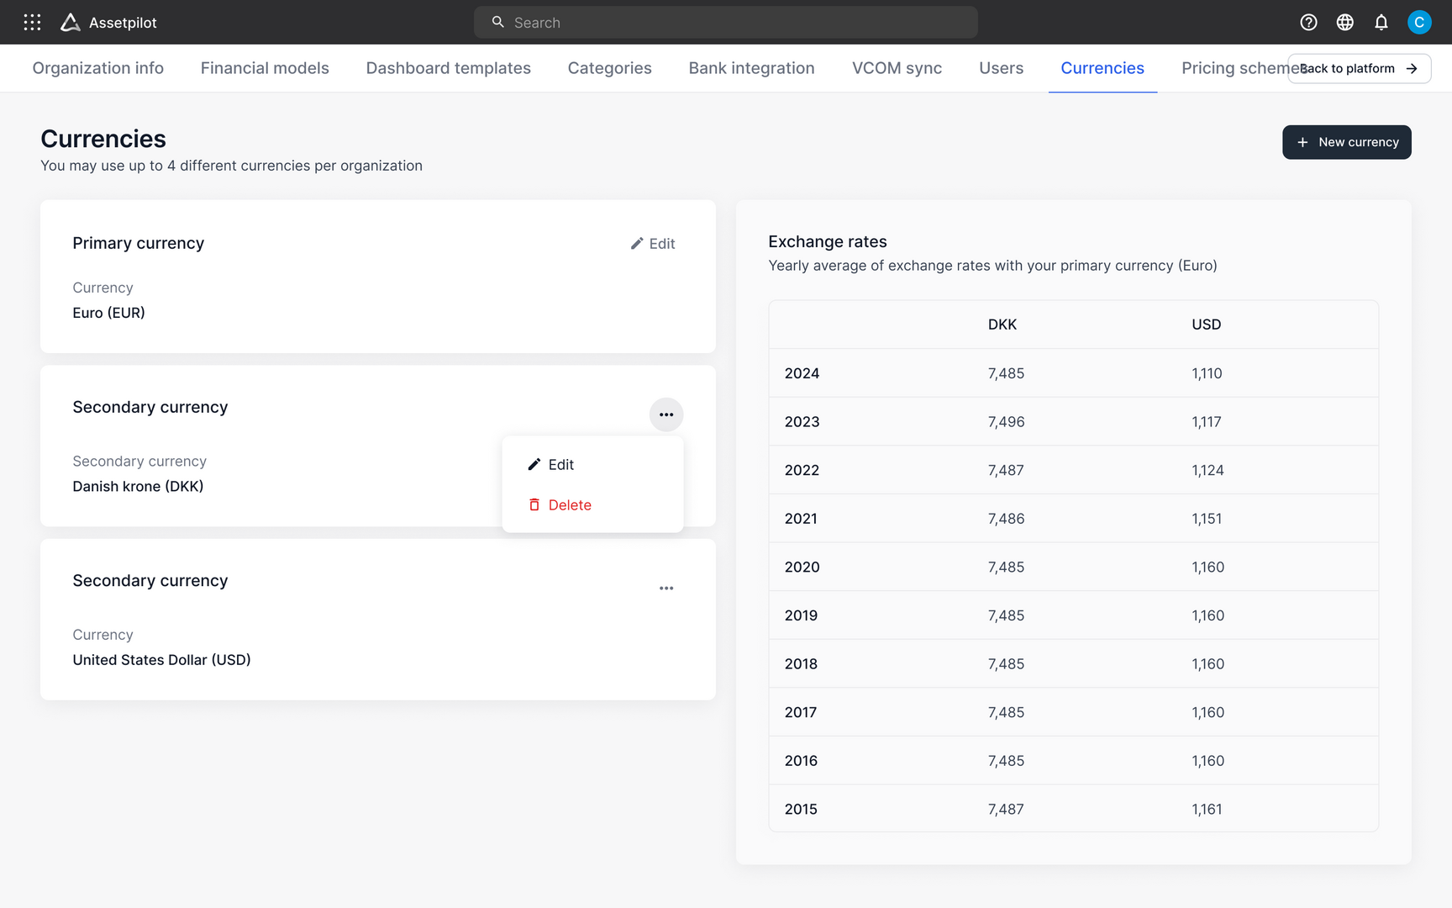Open the help question mark icon
The height and width of the screenshot is (908, 1452).
pos(1308,23)
